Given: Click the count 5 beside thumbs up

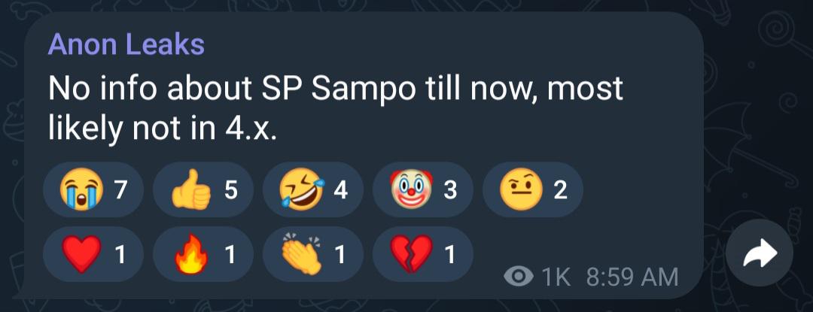Looking at the screenshot, I should [231, 190].
